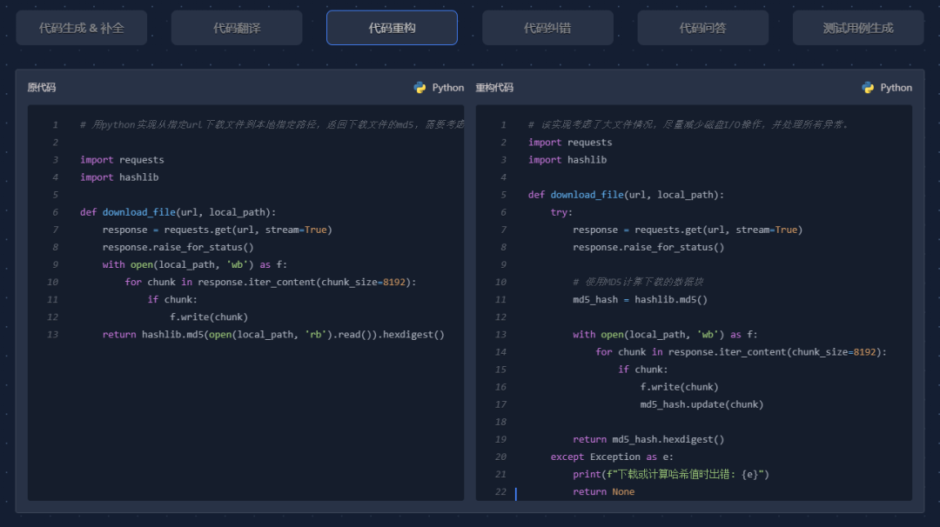Click 'md5_hash.update(chunk)' line
Viewport: 940px width, 527px height.
point(702,404)
